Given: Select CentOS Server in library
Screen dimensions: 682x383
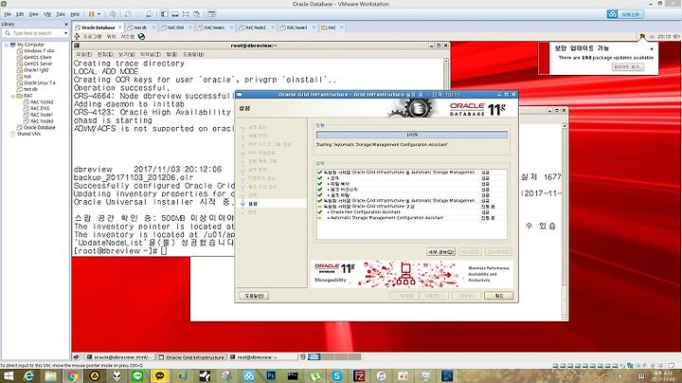Looking at the screenshot, I should coord(38,64).
